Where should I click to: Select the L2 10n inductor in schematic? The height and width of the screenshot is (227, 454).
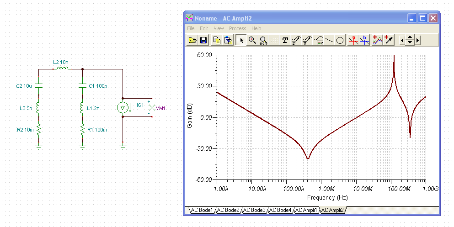tap(62, 69)
